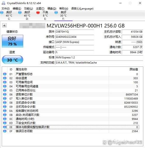Click the serial number field S340NX0J222404
This screenshot has width=145, height=148.
point(75,37)
